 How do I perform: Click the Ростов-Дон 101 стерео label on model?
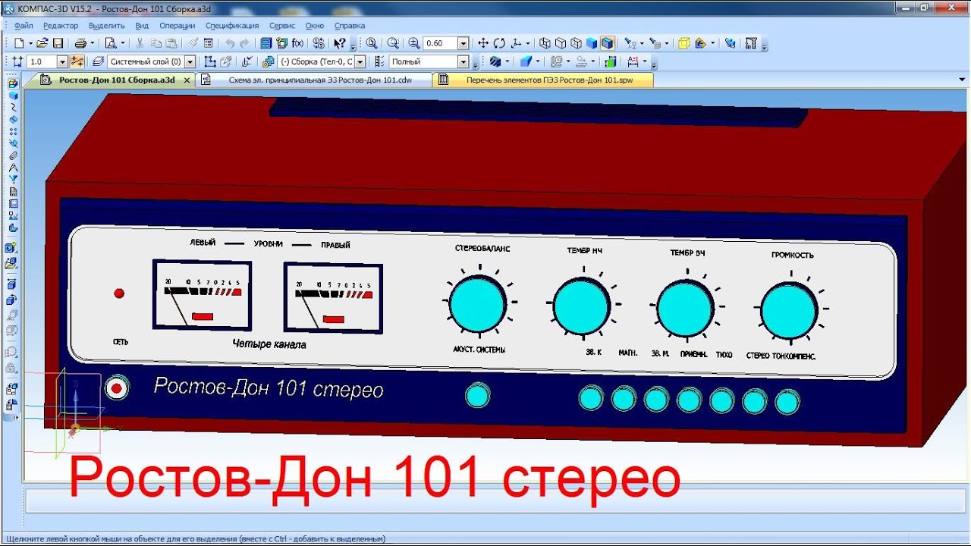(269, 388)
